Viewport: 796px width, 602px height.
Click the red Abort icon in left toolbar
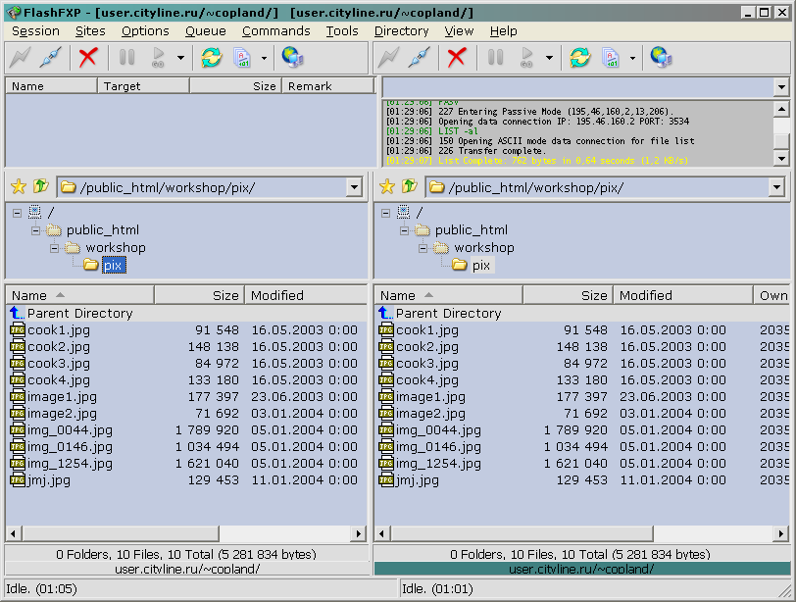pyautogui.click(x=88, y=58)
